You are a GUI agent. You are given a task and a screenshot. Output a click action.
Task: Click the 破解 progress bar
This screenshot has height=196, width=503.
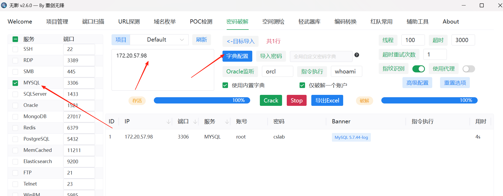pyautogui.click(x=429, y=100)
